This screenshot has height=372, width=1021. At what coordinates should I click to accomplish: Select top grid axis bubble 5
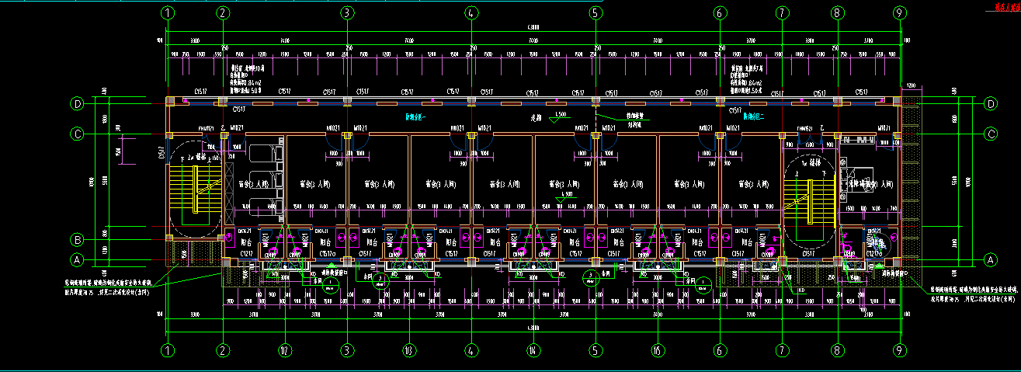[x=595, y=12]
